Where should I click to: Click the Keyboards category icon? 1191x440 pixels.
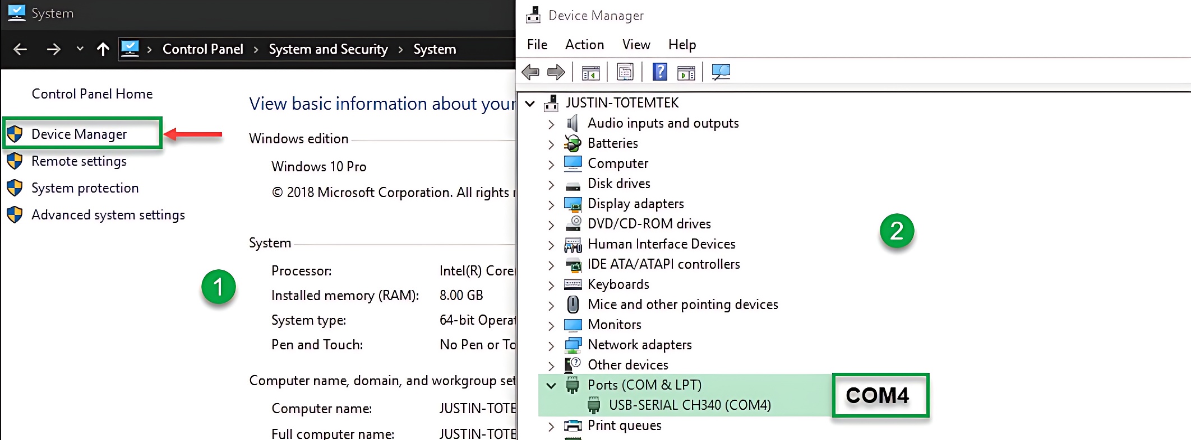coord(573,284)
